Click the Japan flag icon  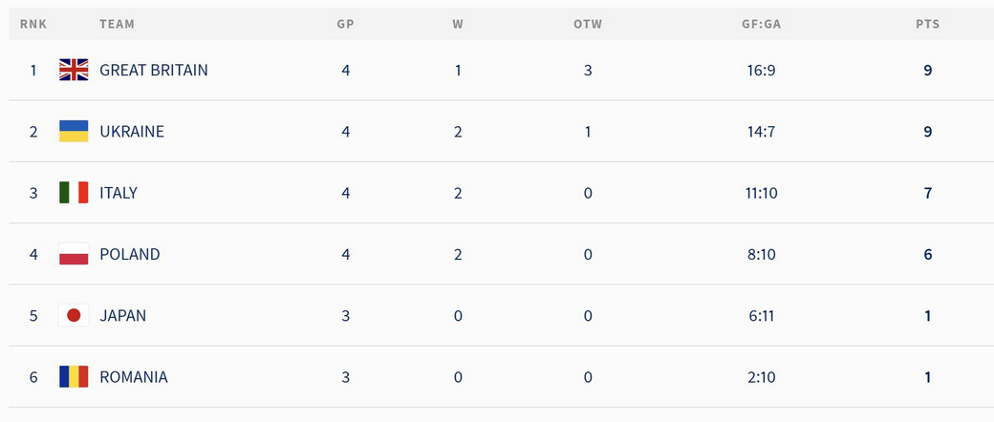click(x=74, y=316)
